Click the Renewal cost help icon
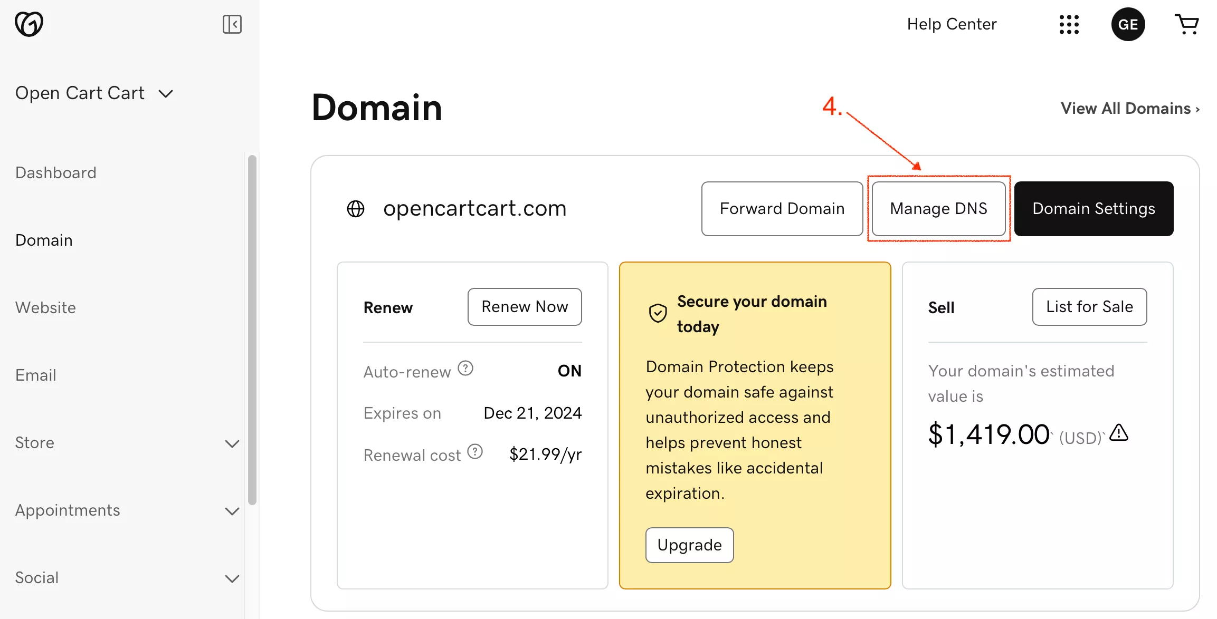The width and height of the screenshot is (1217, 619). point(475,452)
